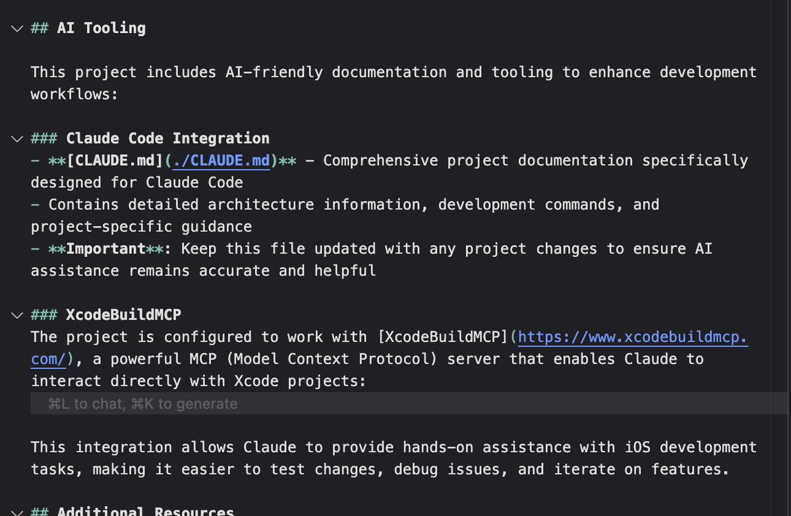Click the '### XcodeBuildMCP' heading text
The height and width of the screenshot is (516, 791).
tap(106, 315)
